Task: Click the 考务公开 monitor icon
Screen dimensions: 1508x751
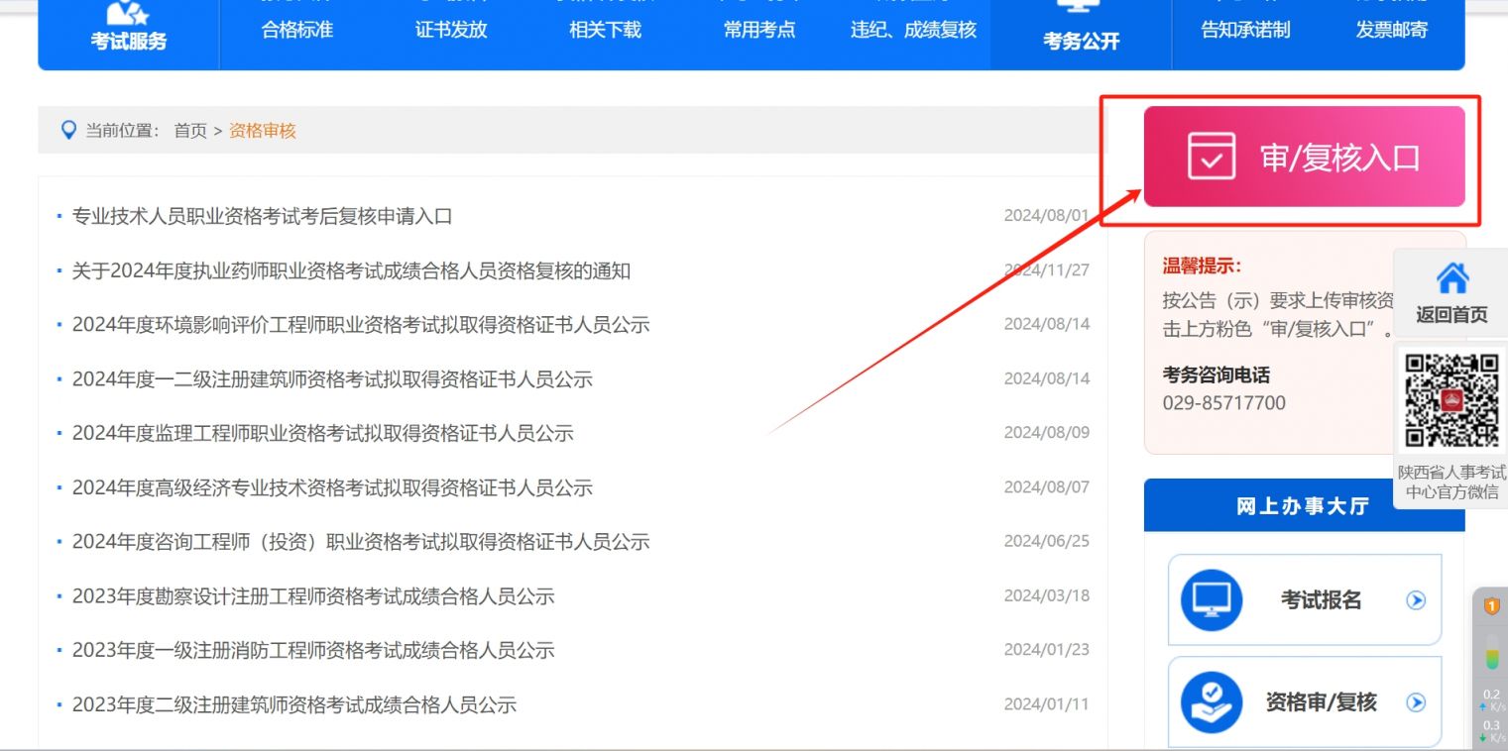Action: coord(1081,6)
